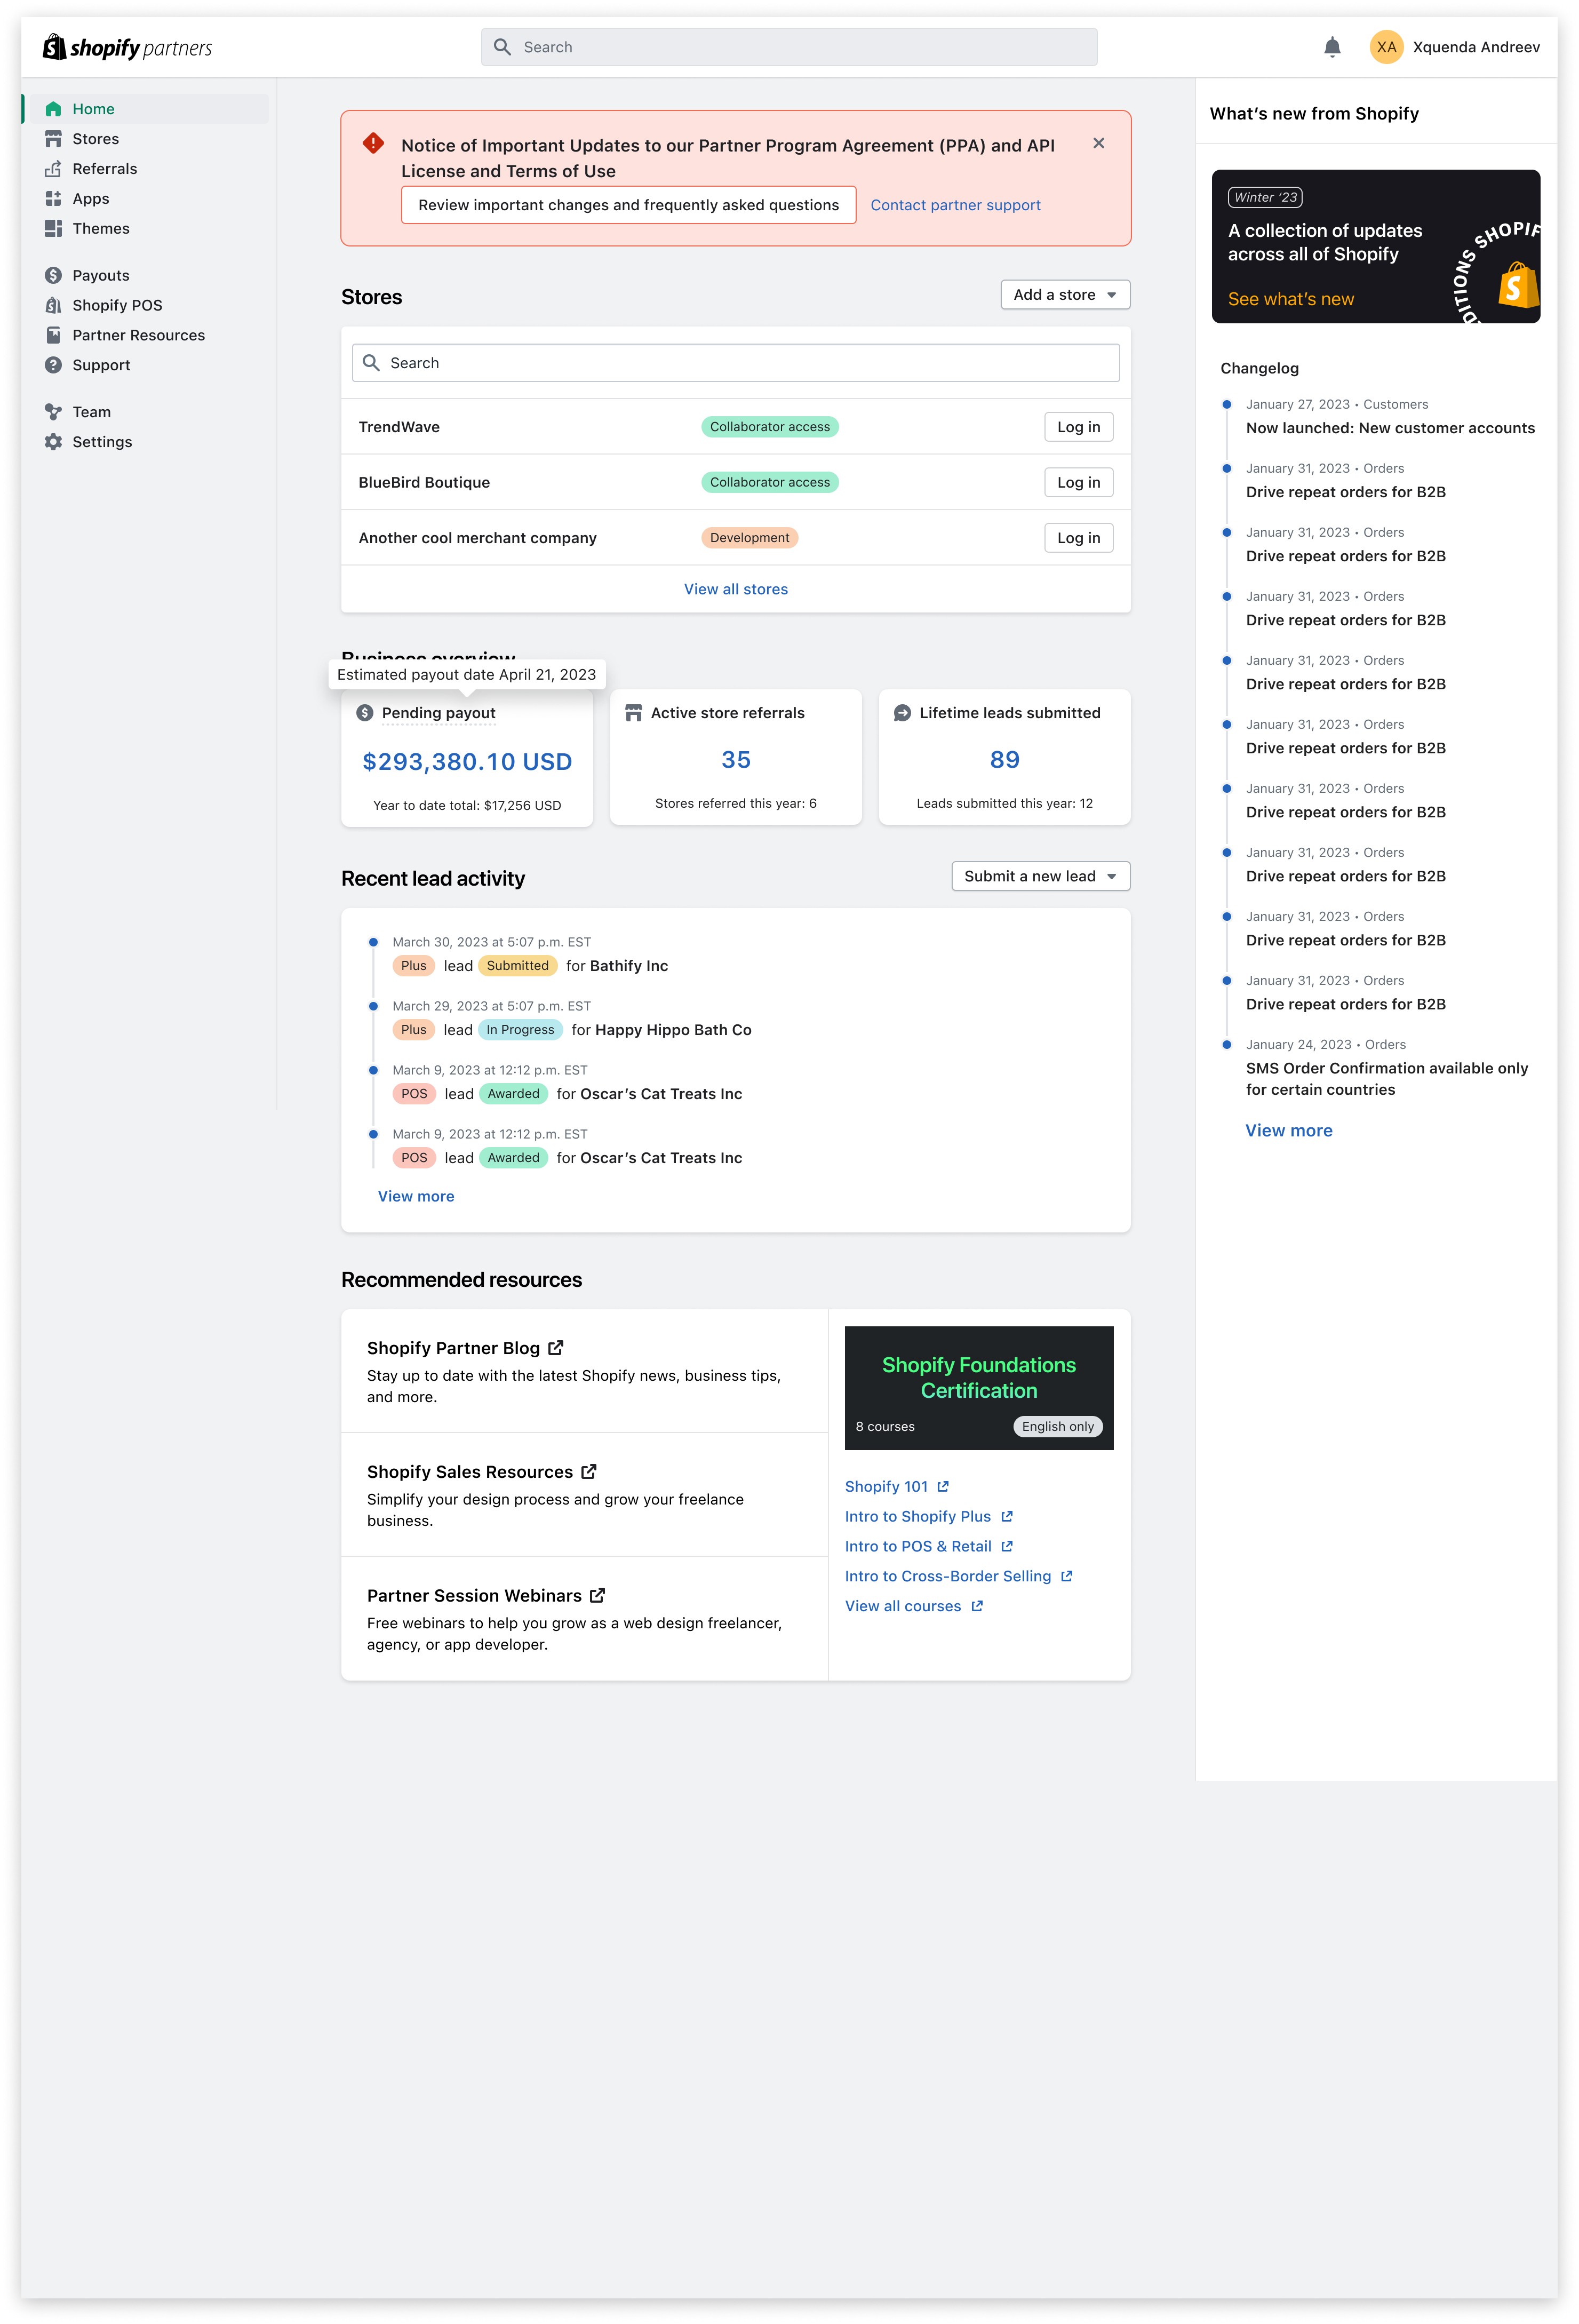
Task: Click Contact partner support link
Action: pos(955,205)
